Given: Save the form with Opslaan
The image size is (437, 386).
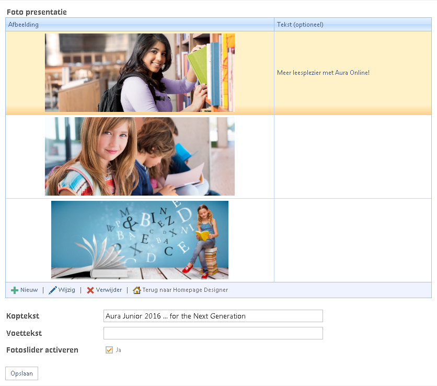Looking at the screenshot, I should (x=21, y=373).
